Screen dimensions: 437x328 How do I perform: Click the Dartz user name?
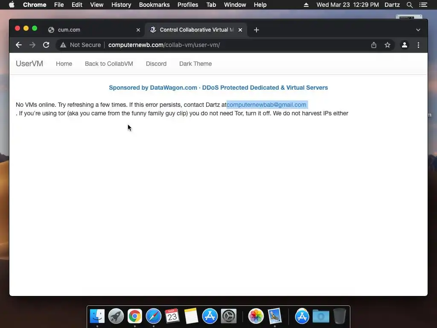click(392, 5)
